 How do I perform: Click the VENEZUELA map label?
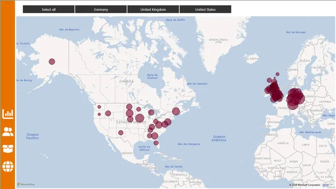coord(180,175)
